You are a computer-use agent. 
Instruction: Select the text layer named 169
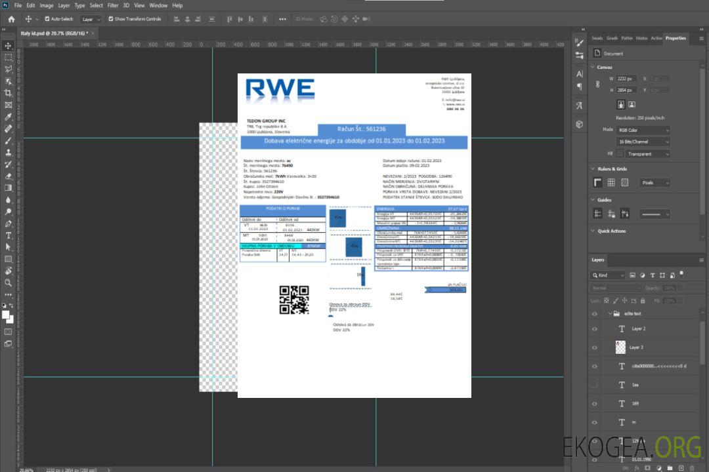click(x=634, y=403)
